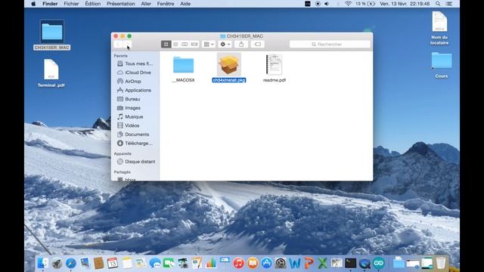This screenshot has height=272, width=484.
Task: Open iTunes from the Dock
Action: 238,263
